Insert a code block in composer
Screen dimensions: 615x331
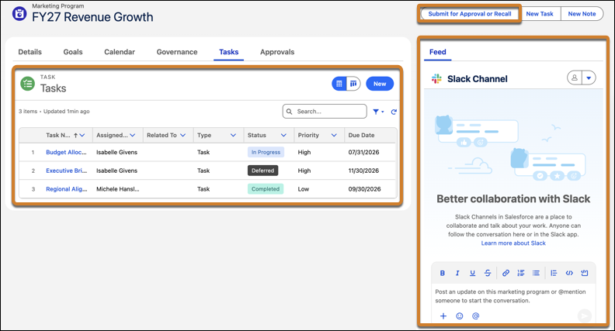click(585, 273)
